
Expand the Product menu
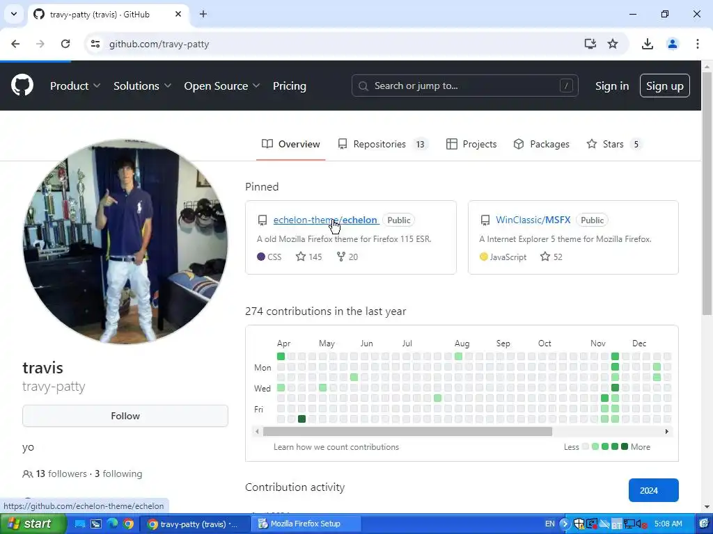(x=75, y=86)
